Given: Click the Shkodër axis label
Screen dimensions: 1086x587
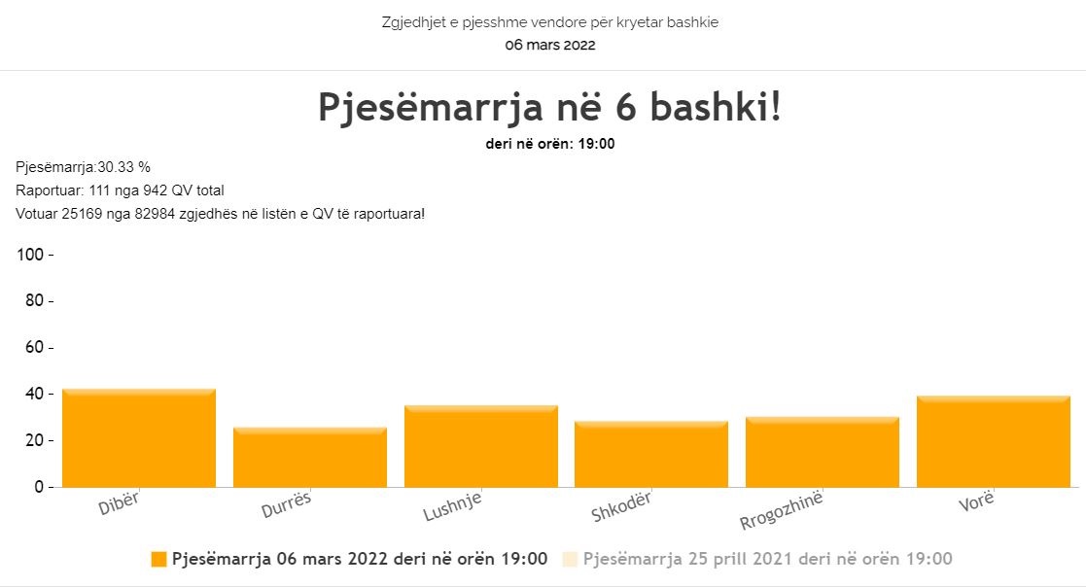Looking at the screenshot, I should coord(621,506).
